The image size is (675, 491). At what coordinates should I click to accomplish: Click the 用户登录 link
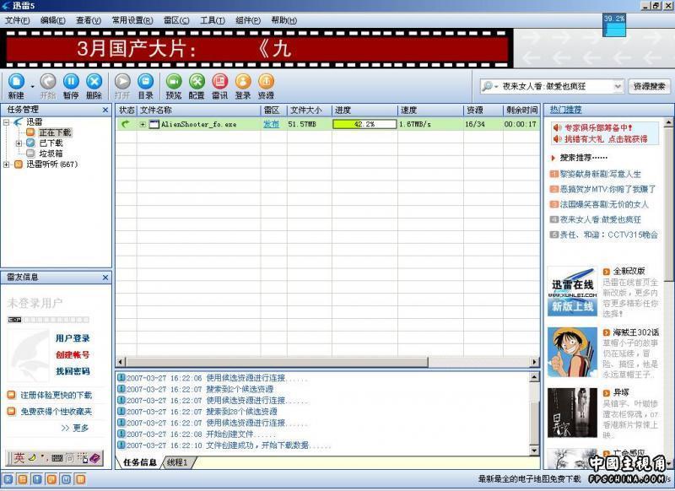coord(73,338)
